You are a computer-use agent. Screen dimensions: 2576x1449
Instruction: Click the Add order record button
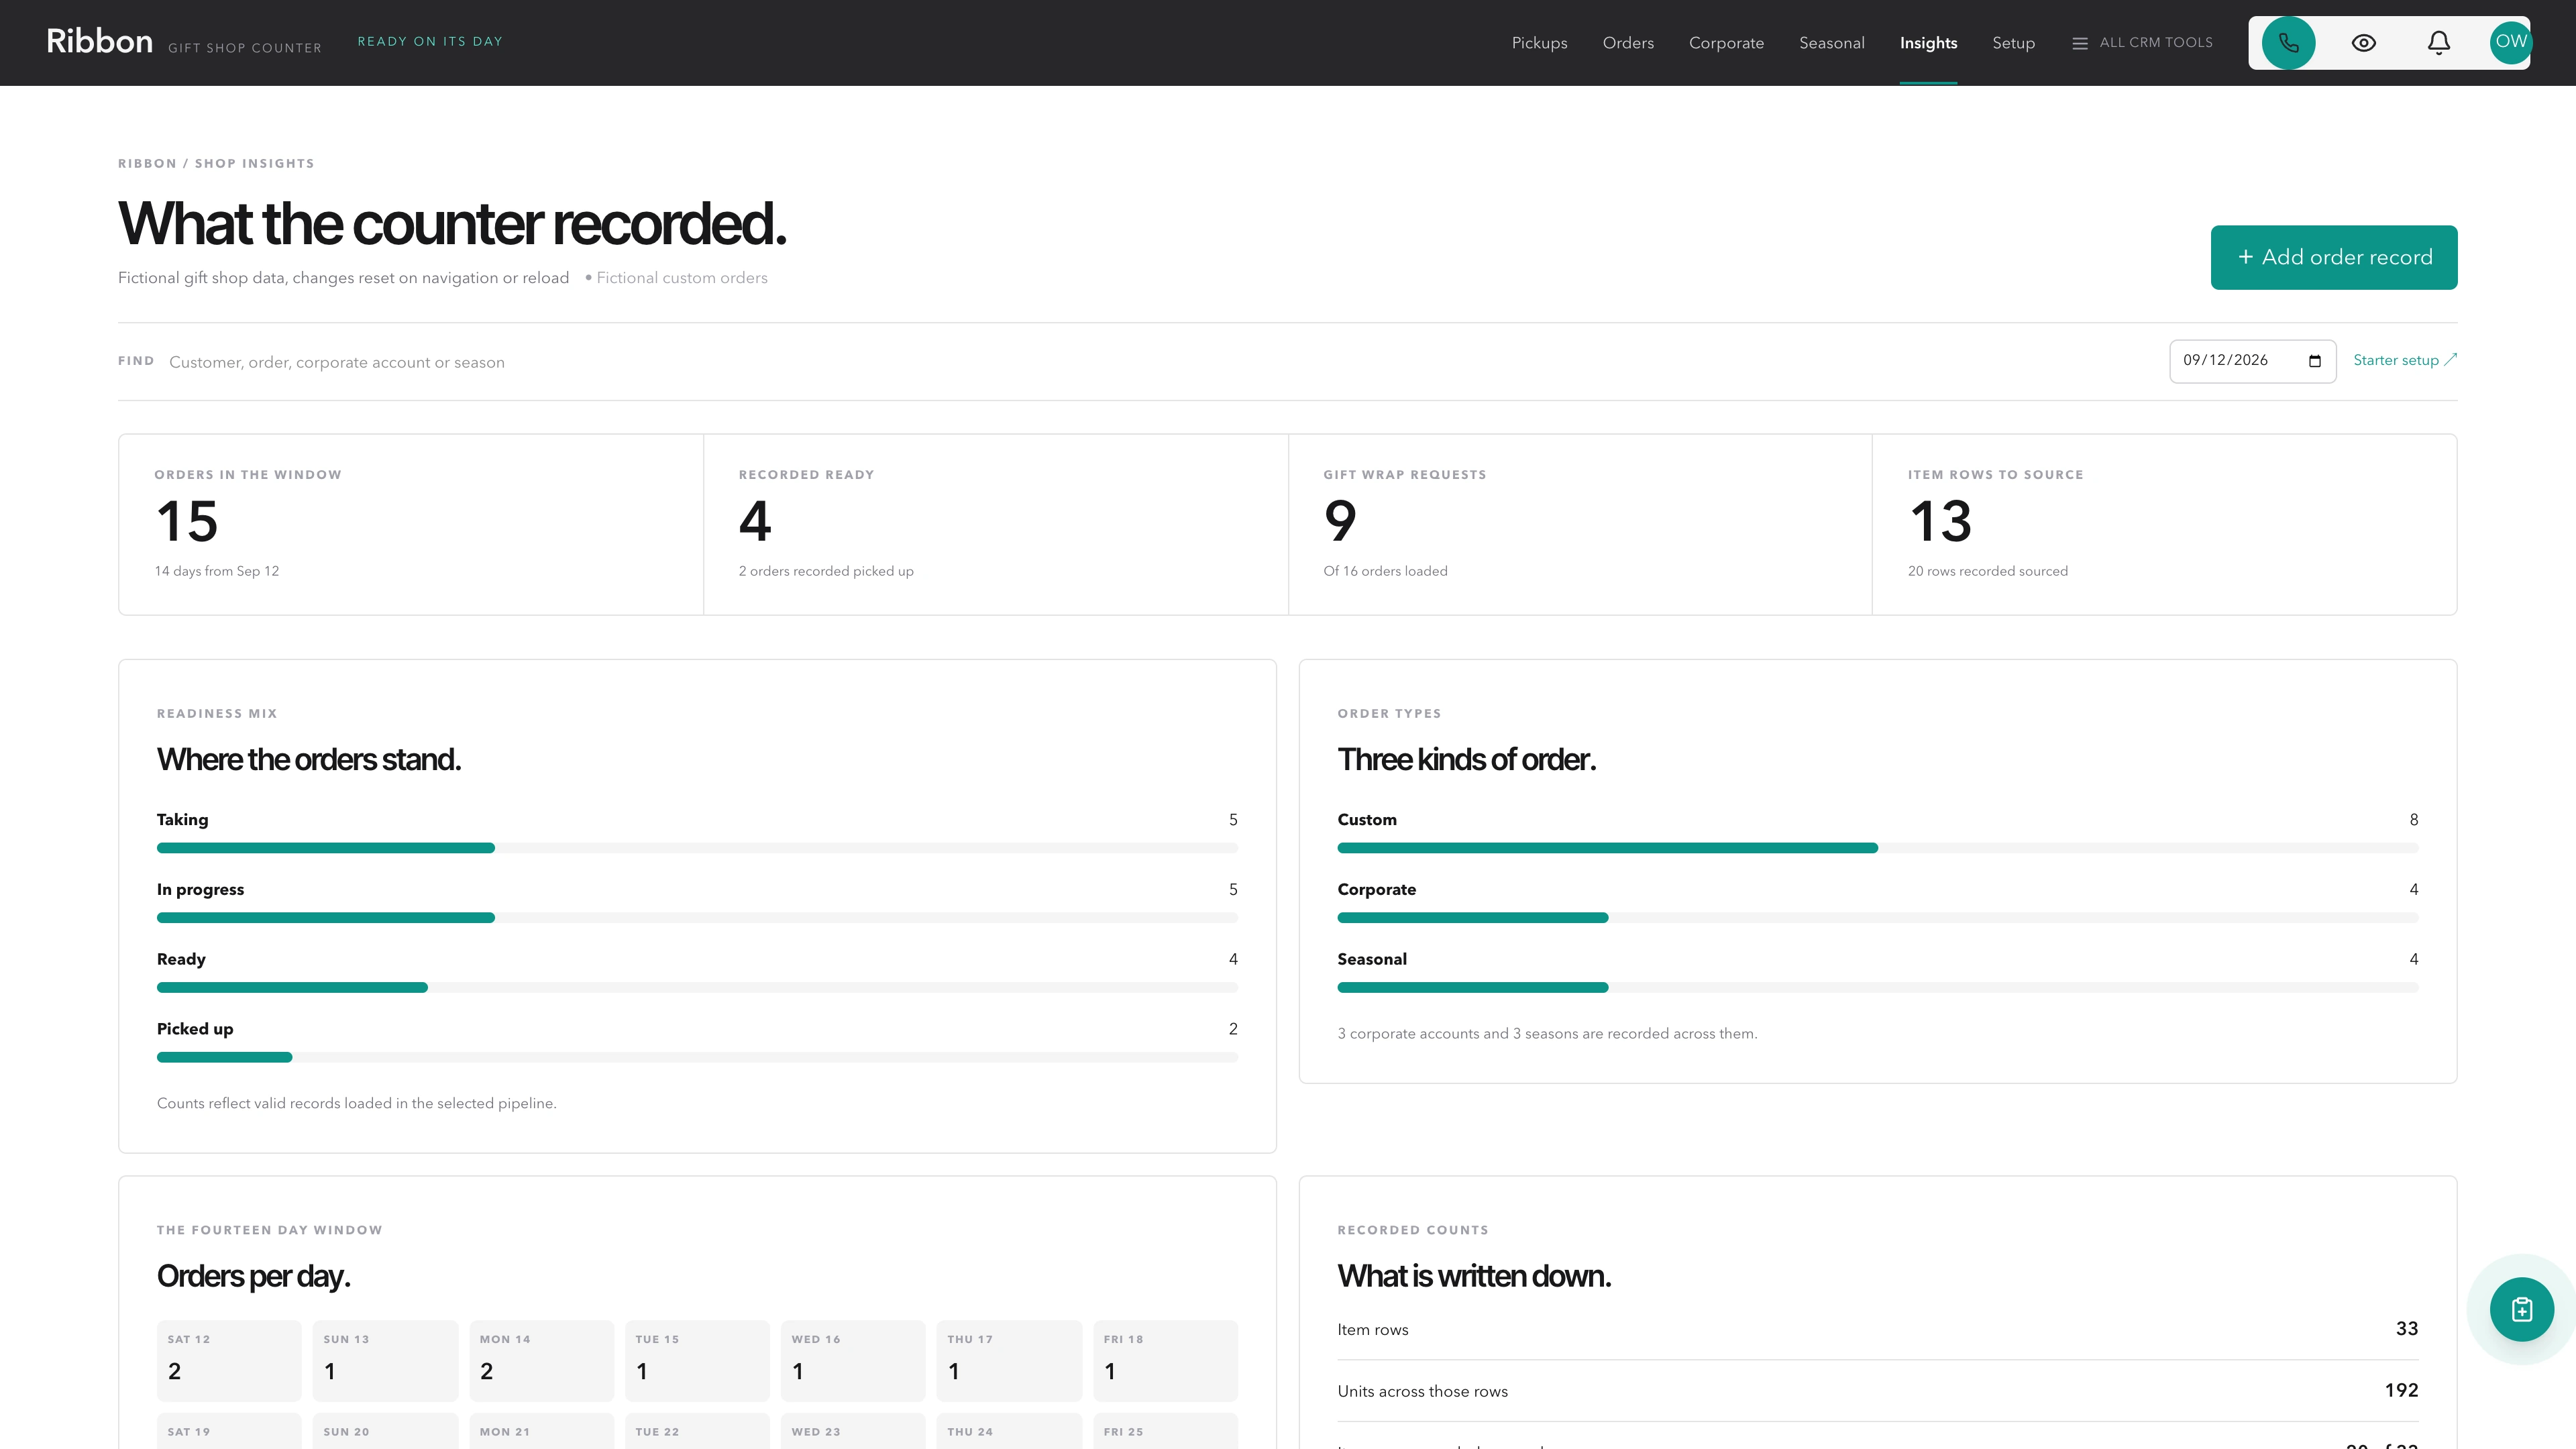click(x=2333, y=257)
